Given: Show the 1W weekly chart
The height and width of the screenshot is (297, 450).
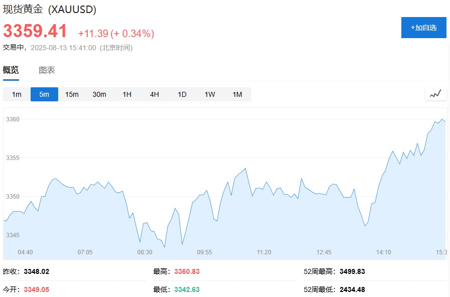Looking at the screenshot, I should pyautogui.click(x=210, y=94).
